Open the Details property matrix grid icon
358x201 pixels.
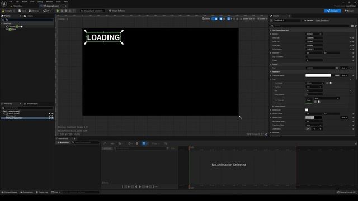(x=352, y=26)
